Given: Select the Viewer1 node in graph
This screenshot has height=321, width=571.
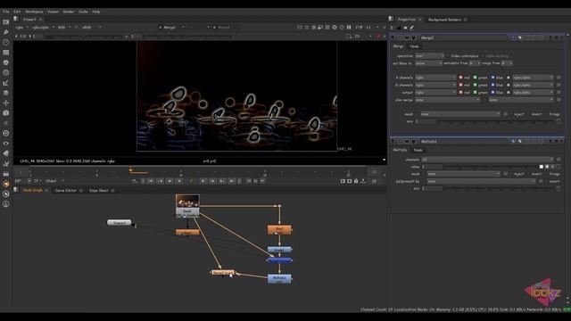Looking at the screenshot, I should tap(119, 222).
